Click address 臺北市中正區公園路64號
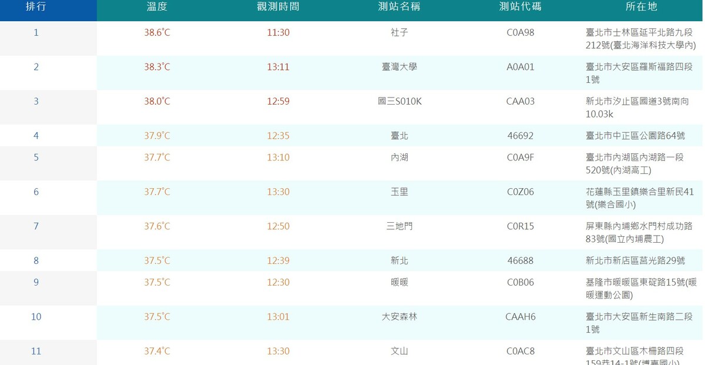This screenshot has height=365, width=705. click(x=635, y=136)
